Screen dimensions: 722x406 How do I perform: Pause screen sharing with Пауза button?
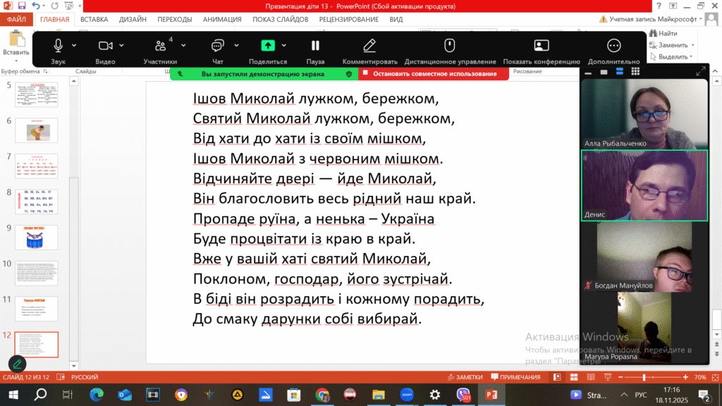tap(315, 46)
